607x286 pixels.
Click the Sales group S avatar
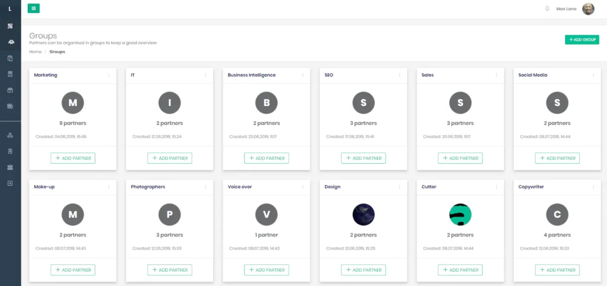[460, 103]
